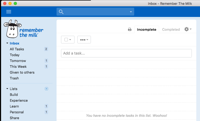Switch to the Incomplete tab
Screen dimensions: 200x121
click(147, 29)
